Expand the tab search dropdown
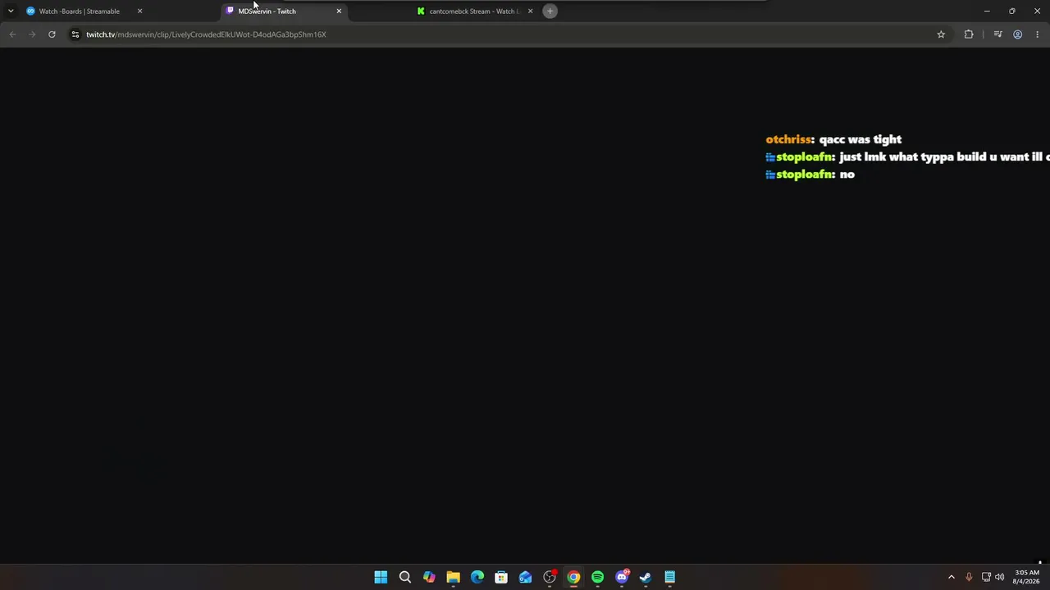This screenshot has width=1050, height=590. pos(11,11)
